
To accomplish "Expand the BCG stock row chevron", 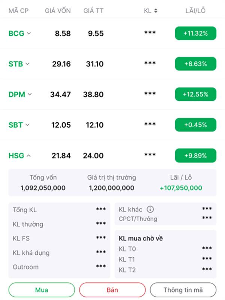I will pyautogui.click(x=29, y=33).
